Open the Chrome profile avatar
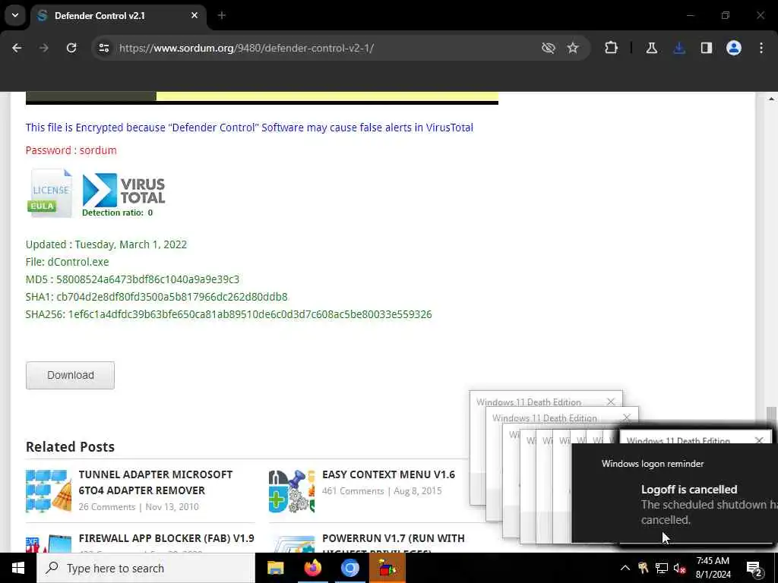The height and width of the screenshot is (583, 778). 734,48
